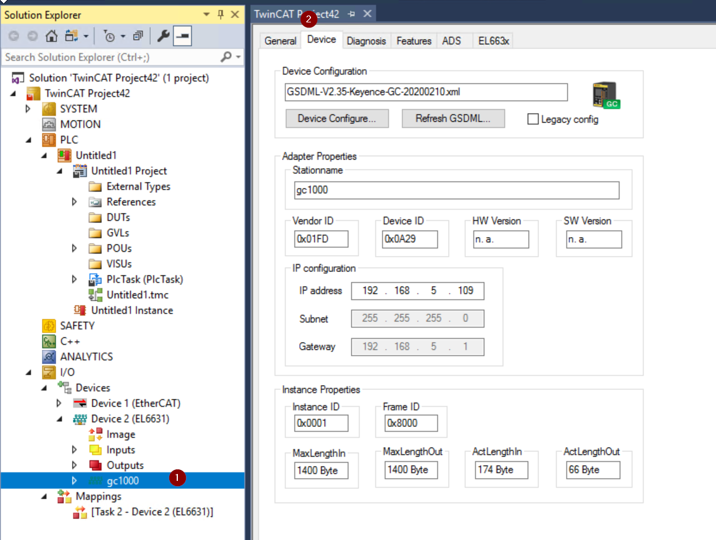Select Untitled1 Instance in the tree
The width and height of the screenshot is (716, 540).
[132, 310]
